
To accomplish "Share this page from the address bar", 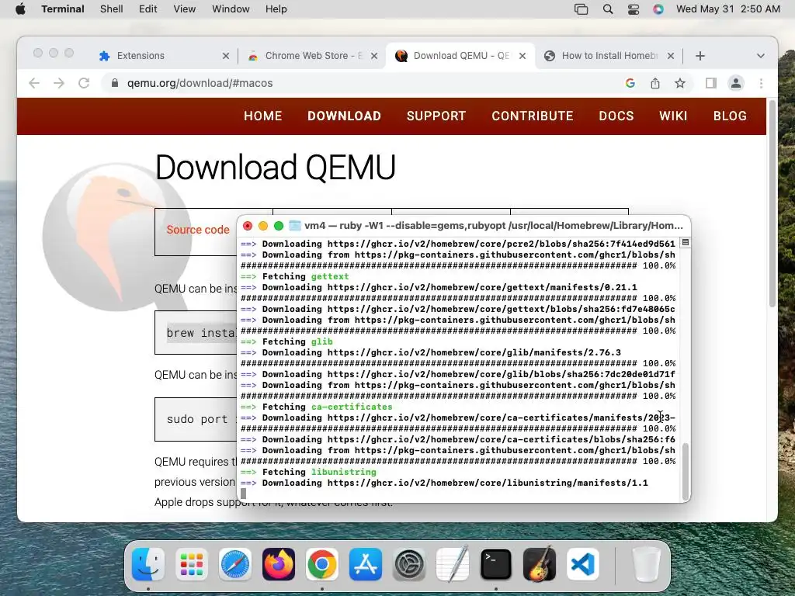I will coord(655,83).
